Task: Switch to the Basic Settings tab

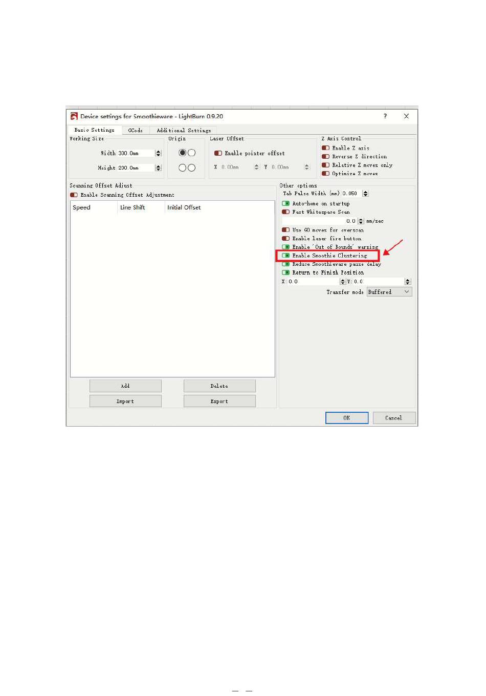Action: point(94,130)
